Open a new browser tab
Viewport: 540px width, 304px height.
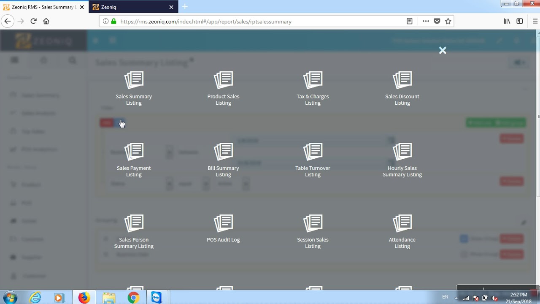[185, 7]
